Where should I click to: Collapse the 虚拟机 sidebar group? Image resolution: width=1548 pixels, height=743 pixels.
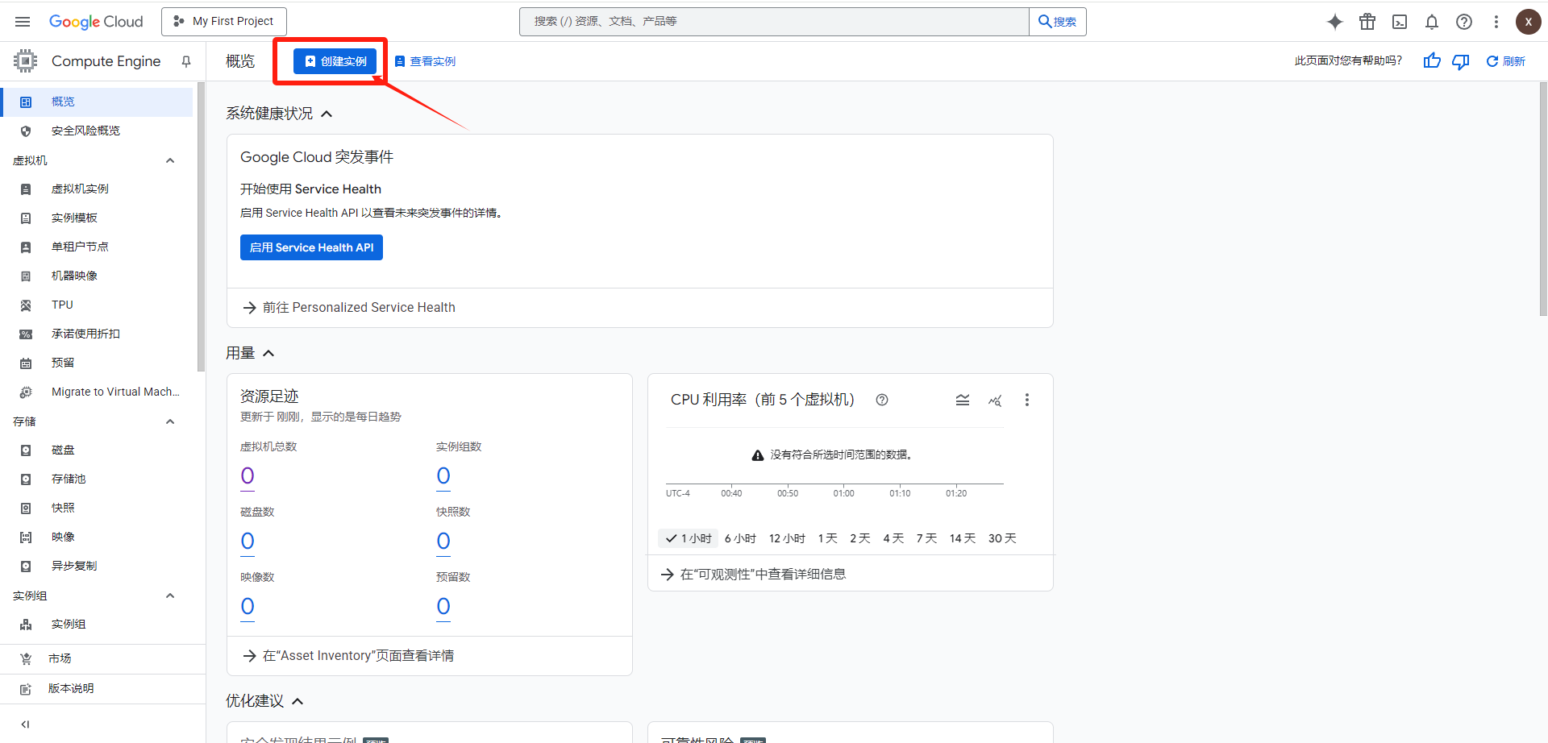(x=170, y=160)
